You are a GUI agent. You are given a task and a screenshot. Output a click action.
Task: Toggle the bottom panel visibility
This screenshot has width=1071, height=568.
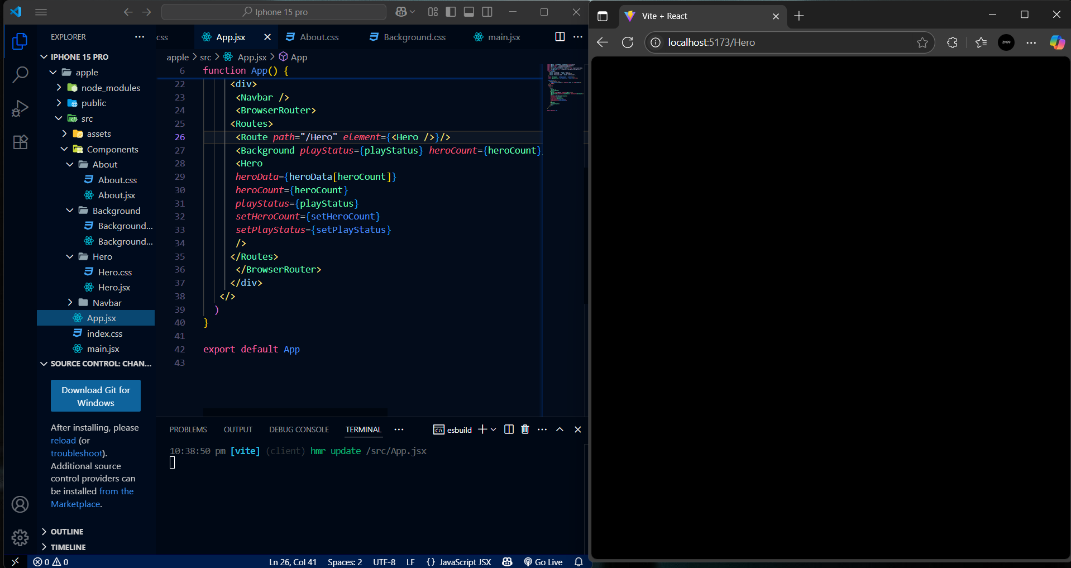[x=469, y=12]
